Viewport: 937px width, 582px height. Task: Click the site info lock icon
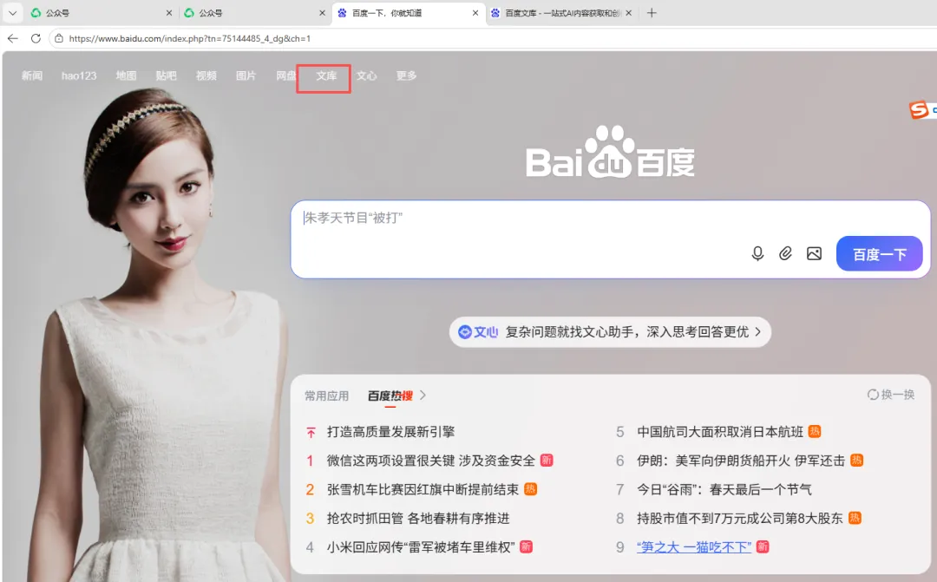(59, 38)
